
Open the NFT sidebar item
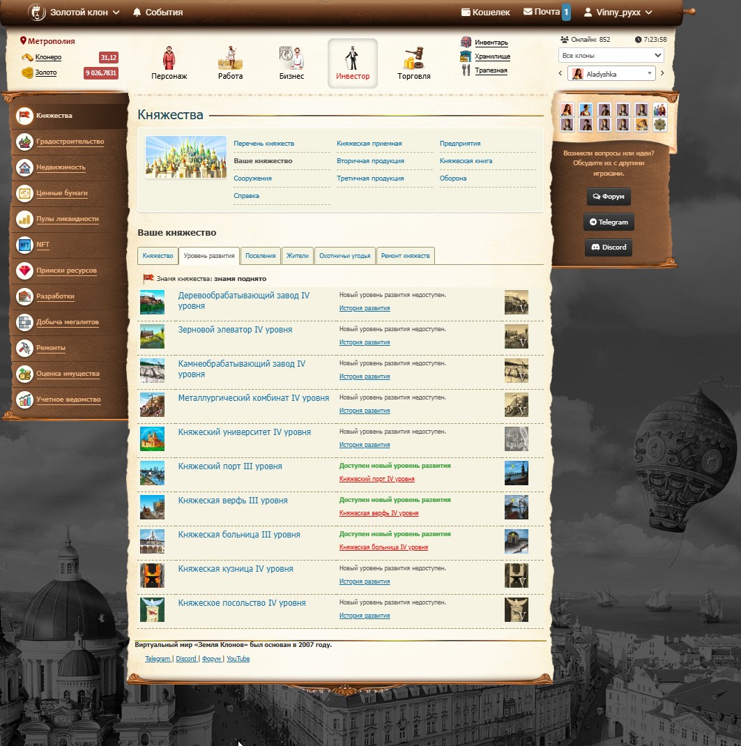click(43, 245)
